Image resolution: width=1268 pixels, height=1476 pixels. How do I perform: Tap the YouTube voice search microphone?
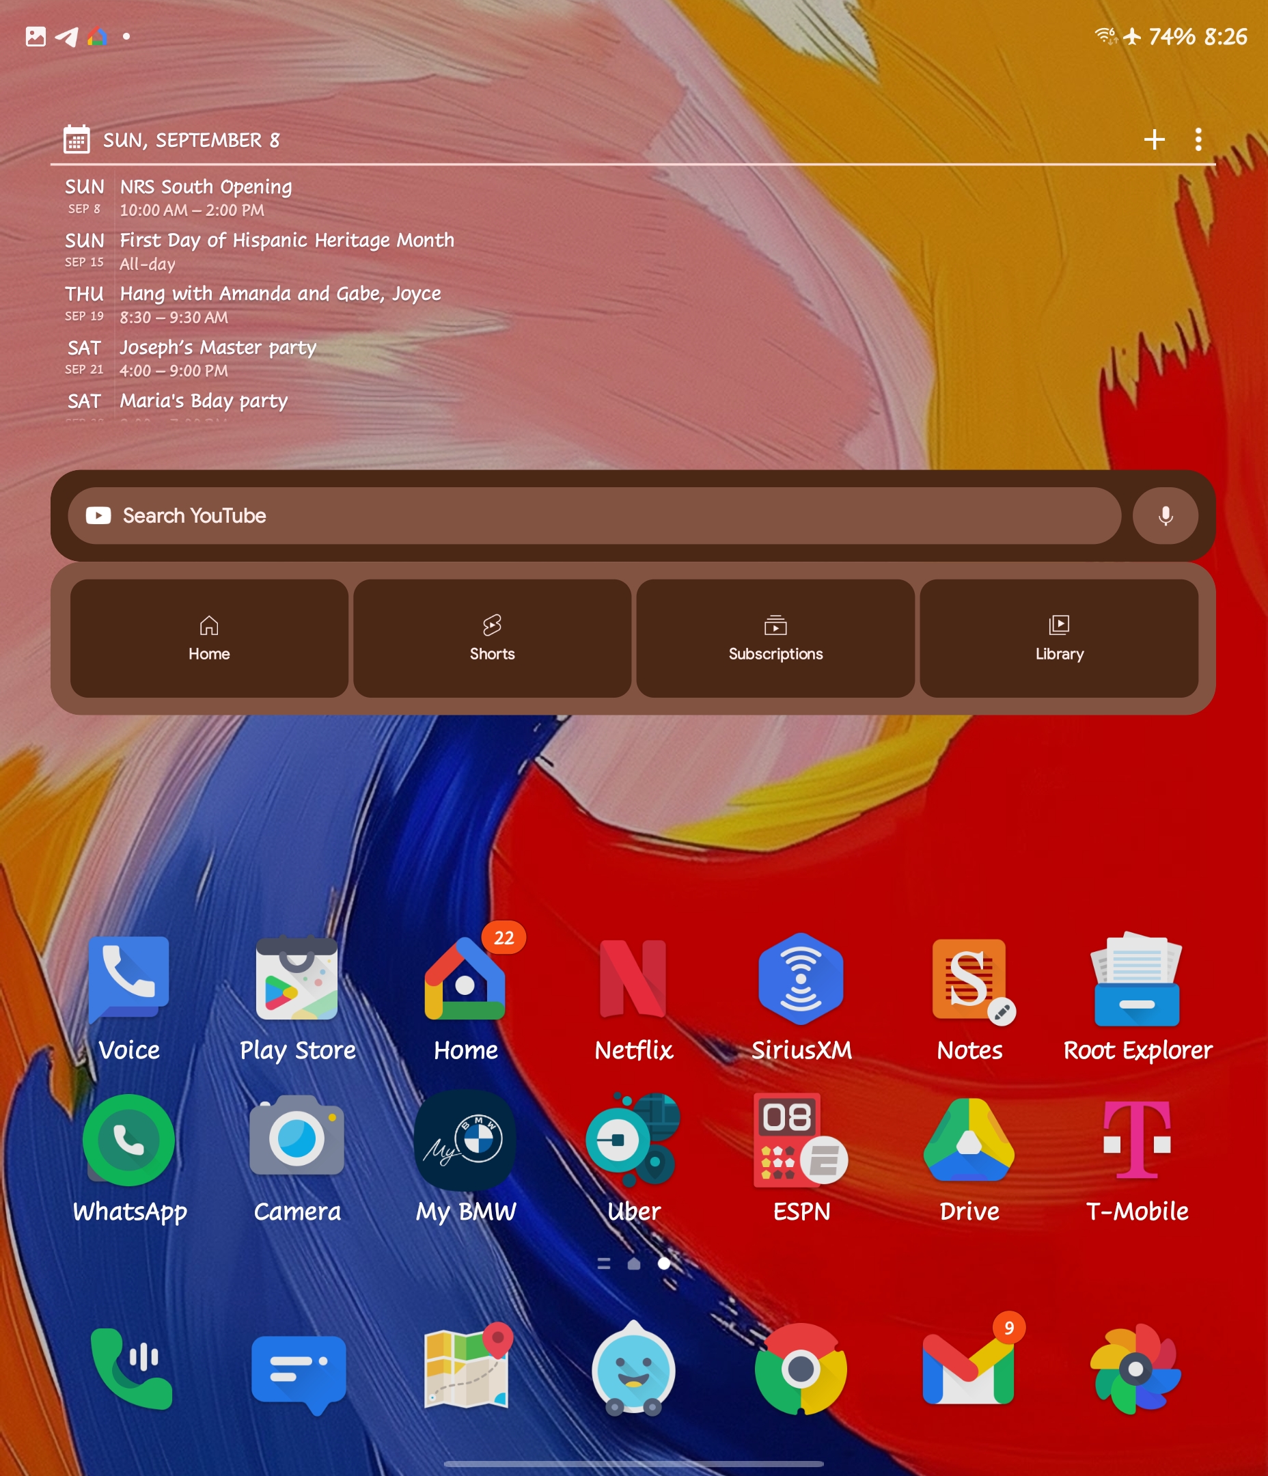coord(1166,515)
